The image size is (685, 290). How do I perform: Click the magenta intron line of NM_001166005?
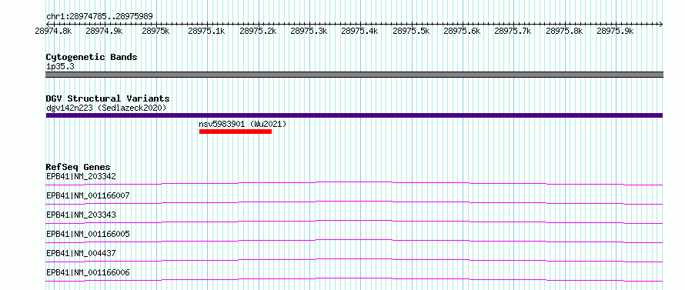coord(354,240)
